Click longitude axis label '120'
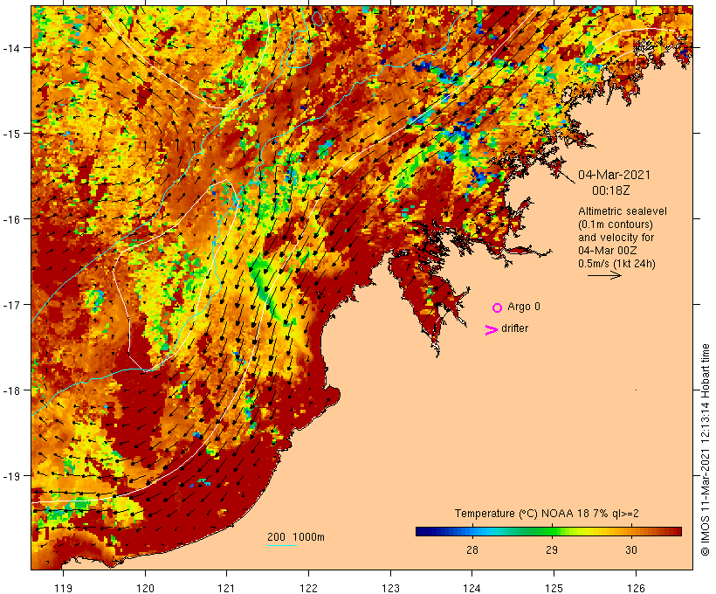 click(145, 588)
